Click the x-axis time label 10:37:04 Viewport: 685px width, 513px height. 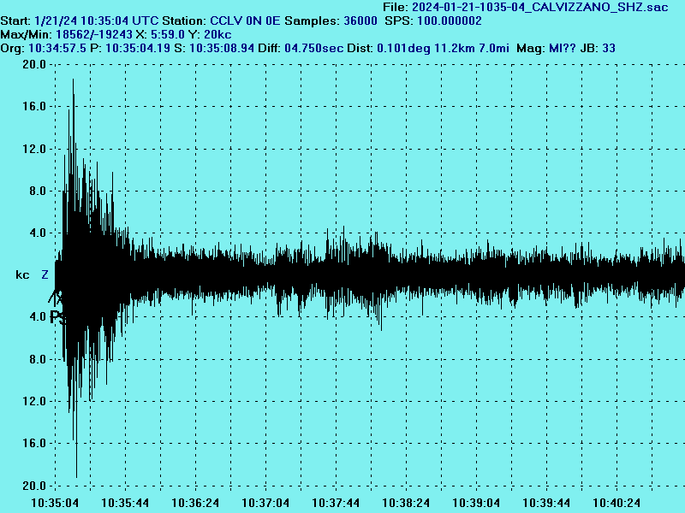[x=265, y=503]
